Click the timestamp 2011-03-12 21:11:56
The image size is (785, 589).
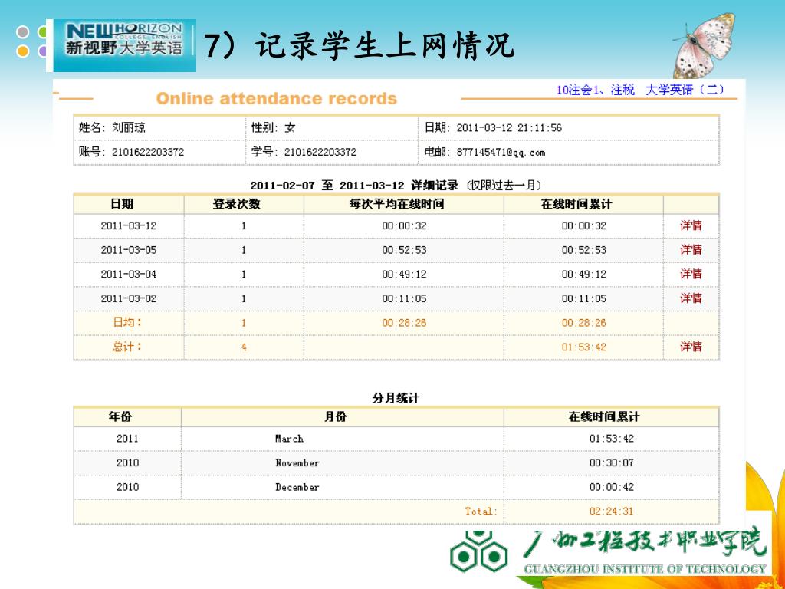[509, 128]
